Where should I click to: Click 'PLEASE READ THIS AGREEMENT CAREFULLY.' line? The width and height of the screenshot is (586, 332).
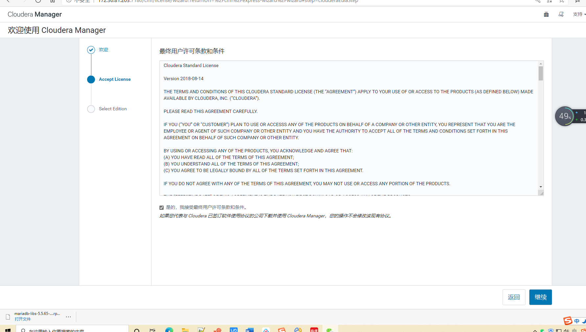pos(211,112)
